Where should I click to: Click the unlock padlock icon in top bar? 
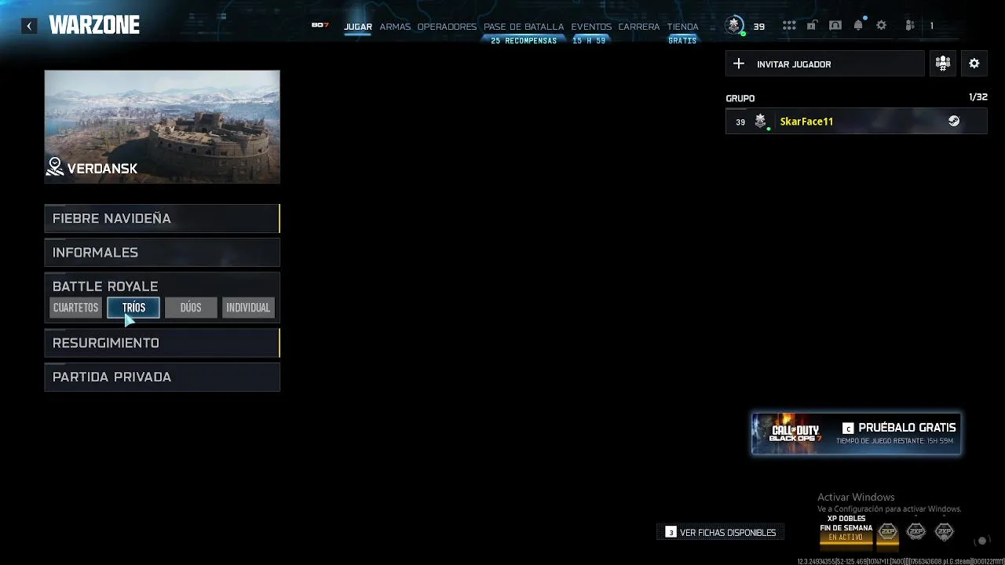(812, 26)
